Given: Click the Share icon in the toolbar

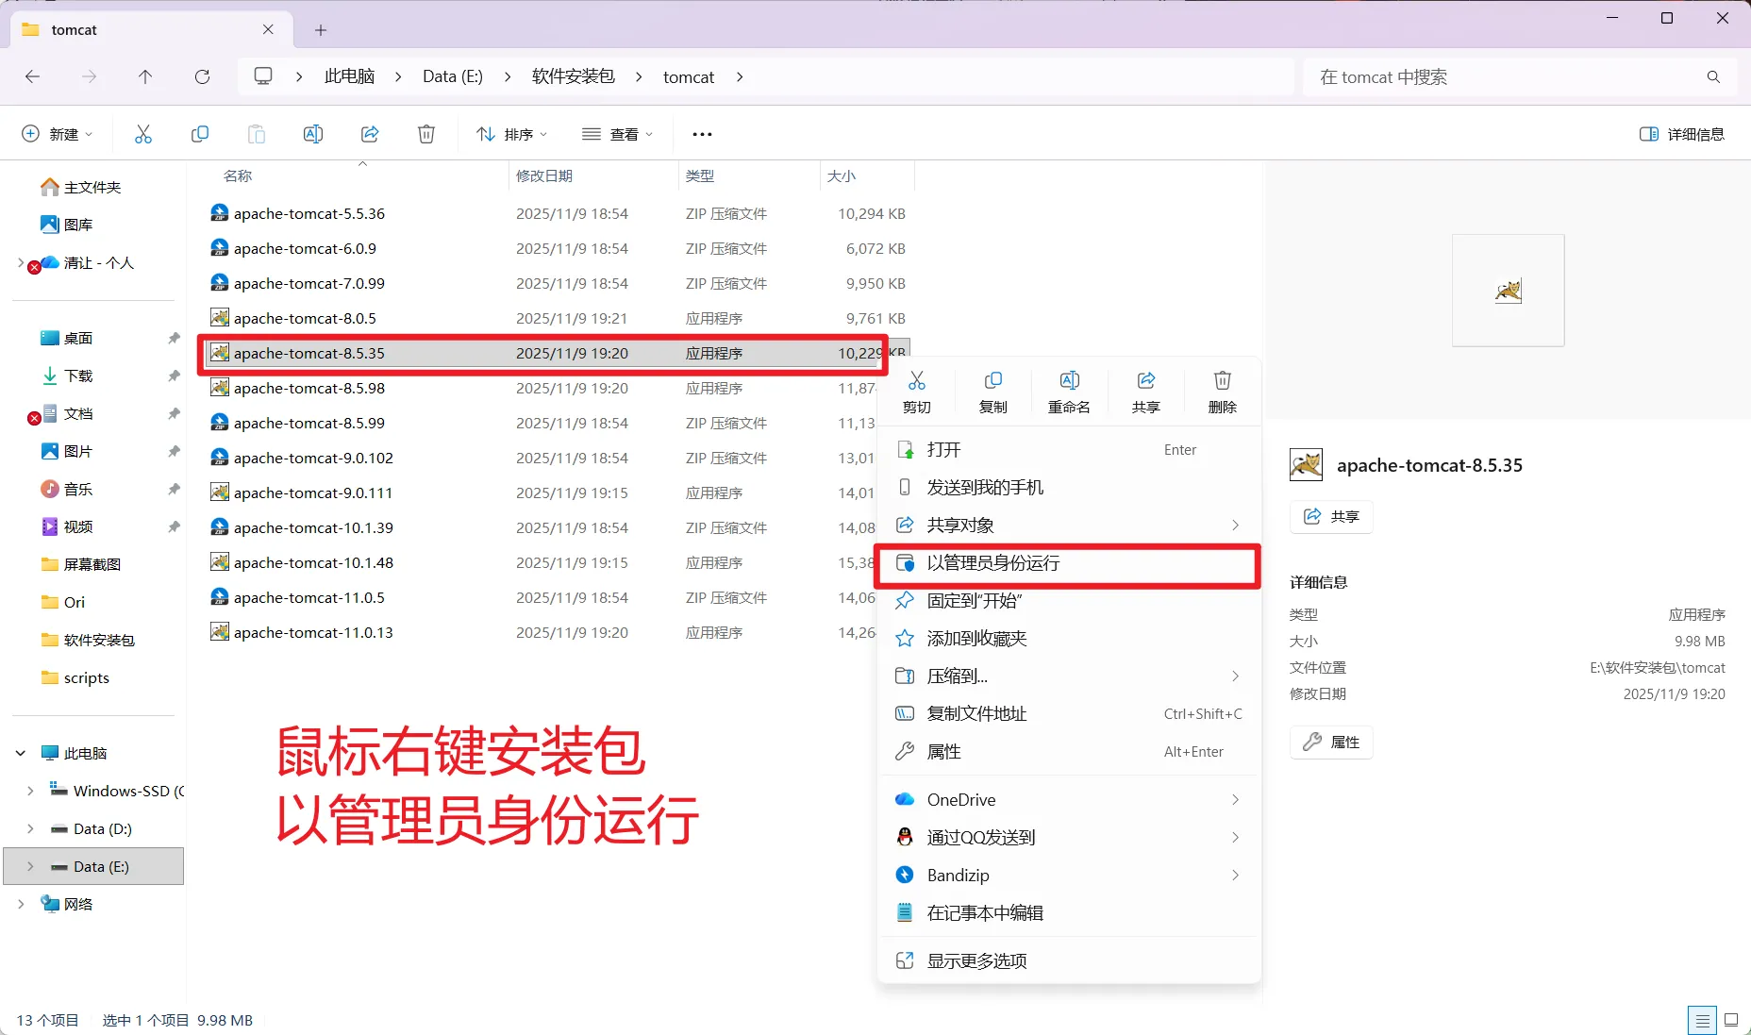Looking at the screenshot, I should point(370,134).
